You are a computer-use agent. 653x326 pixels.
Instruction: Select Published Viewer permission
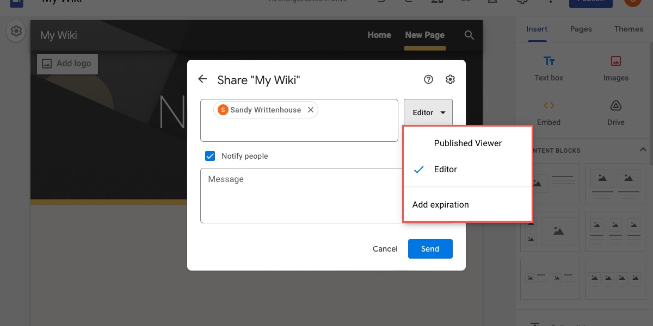pyautogui.click(x=467, y=143)
